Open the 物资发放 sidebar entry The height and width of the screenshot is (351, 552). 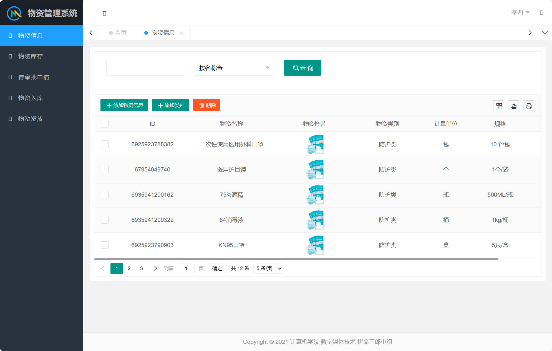(x=30, y=119)
